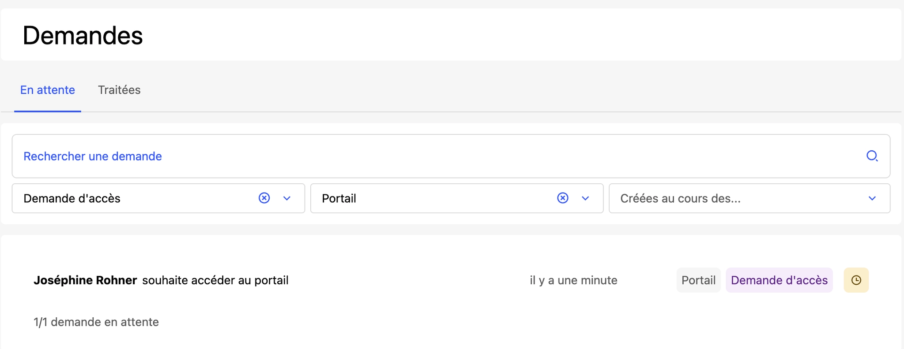Screen dimensions: 904x349
Task: Click the yellow clock pending icon
Action: click(x=856, y=280)
